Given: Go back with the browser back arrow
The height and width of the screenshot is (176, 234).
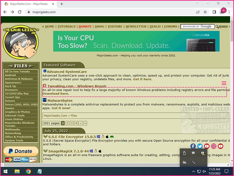Looking at the screenshot, I should click(5, 12).
